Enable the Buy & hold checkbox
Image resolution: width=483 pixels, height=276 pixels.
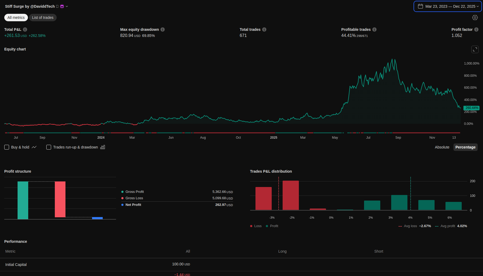tap(7, 147)
